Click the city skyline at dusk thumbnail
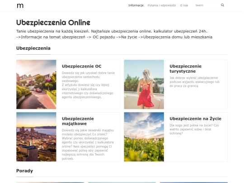244x183 pixels. [36, 137]
